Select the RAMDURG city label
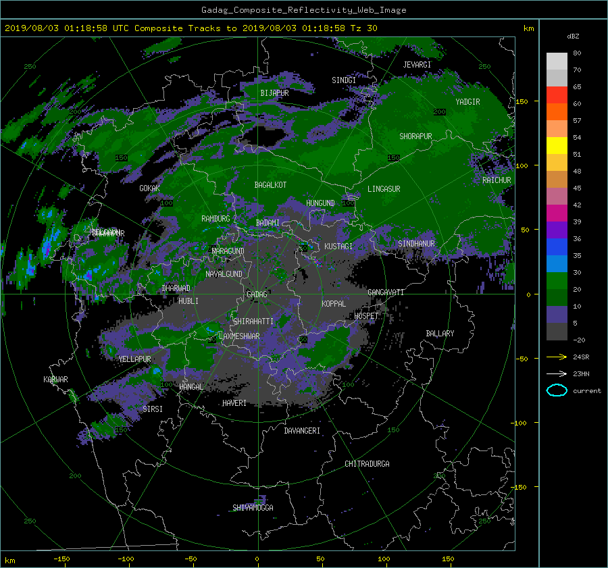 click(216, 219)
